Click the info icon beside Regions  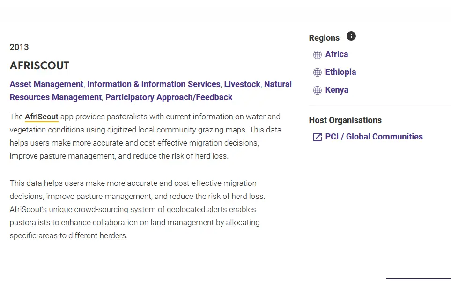pyautogui.click(x=351, y=36)
